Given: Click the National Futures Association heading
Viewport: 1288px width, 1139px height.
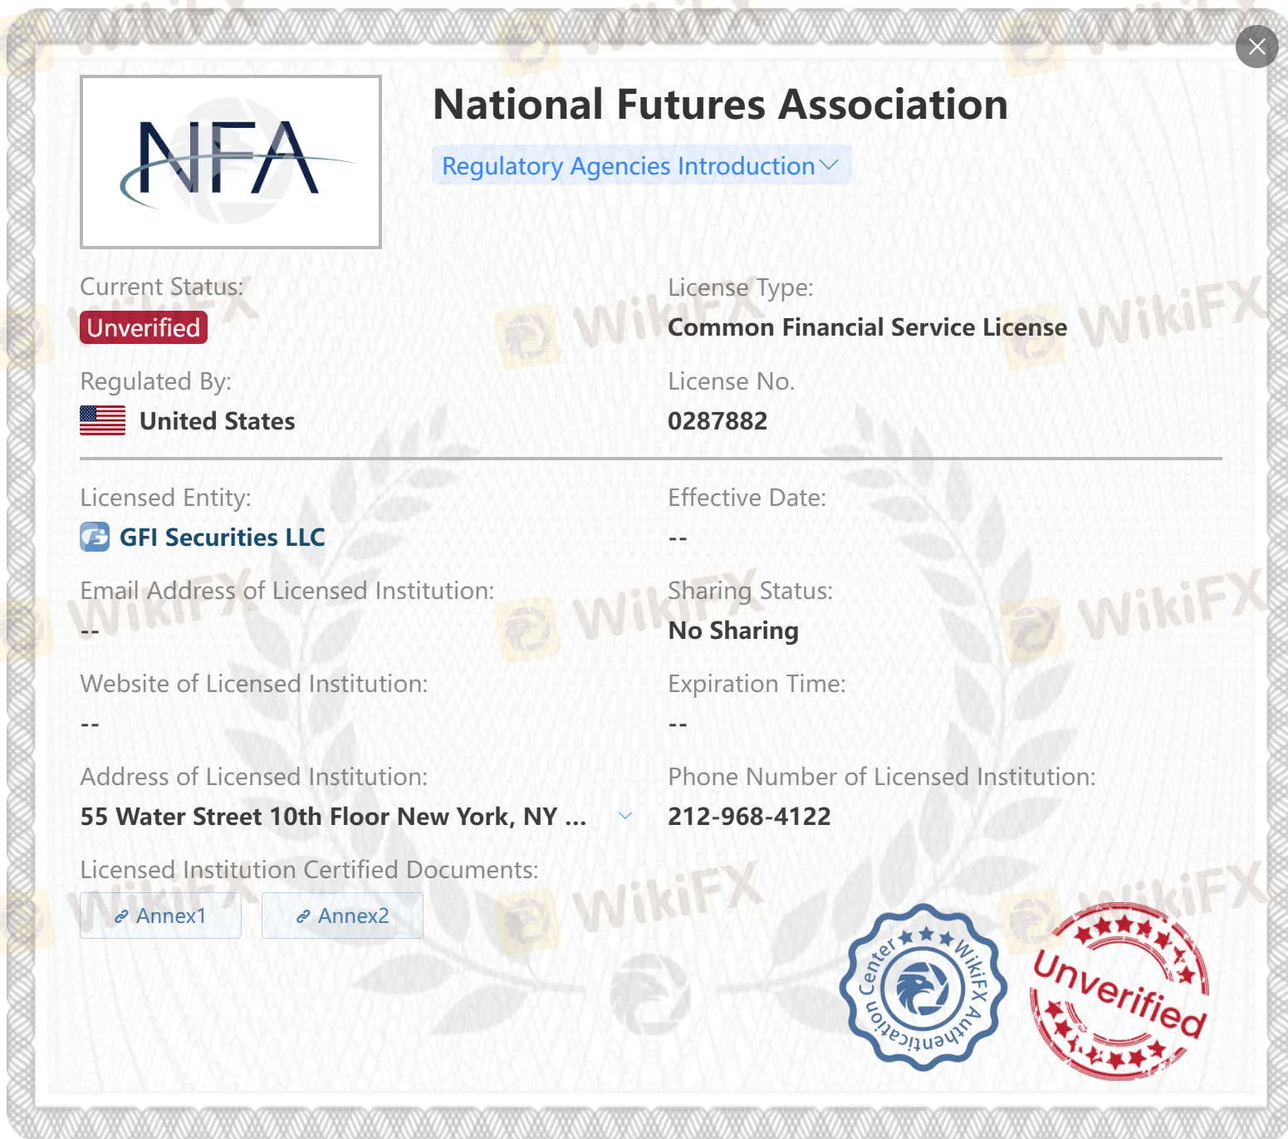Looking at the screenshot, I should pos(720,105).
